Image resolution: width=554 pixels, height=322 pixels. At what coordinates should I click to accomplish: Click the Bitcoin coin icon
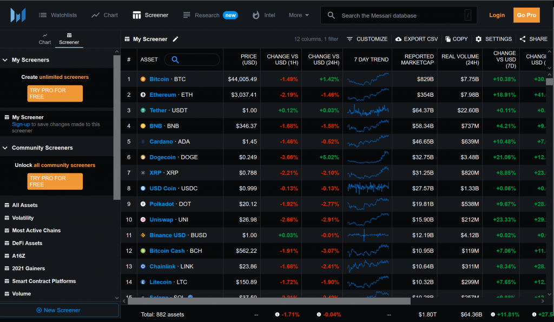click(x=143, y=79)
